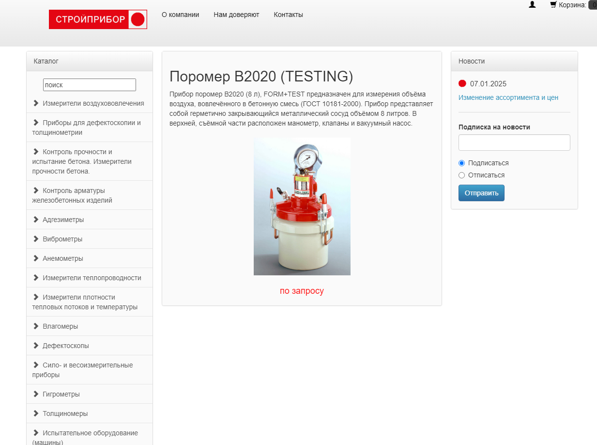Click the Поромер B2020 (TESTING) heading
This screenshot has height=445, width=597.
(x=261, y=77)
